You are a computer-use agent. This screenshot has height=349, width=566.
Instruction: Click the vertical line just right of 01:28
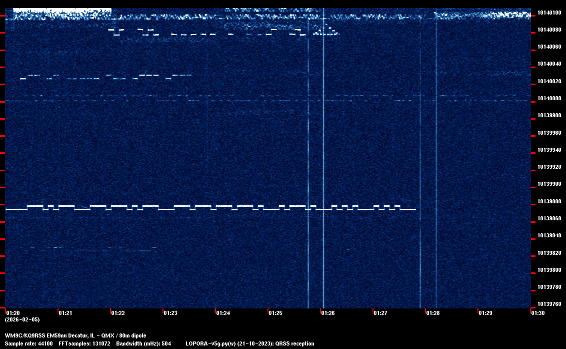tap(436, 150)
